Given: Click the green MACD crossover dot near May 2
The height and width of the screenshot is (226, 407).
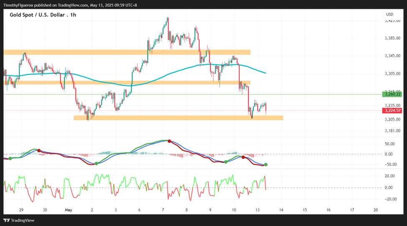Looking at the screenshot, I should point(96,163).
